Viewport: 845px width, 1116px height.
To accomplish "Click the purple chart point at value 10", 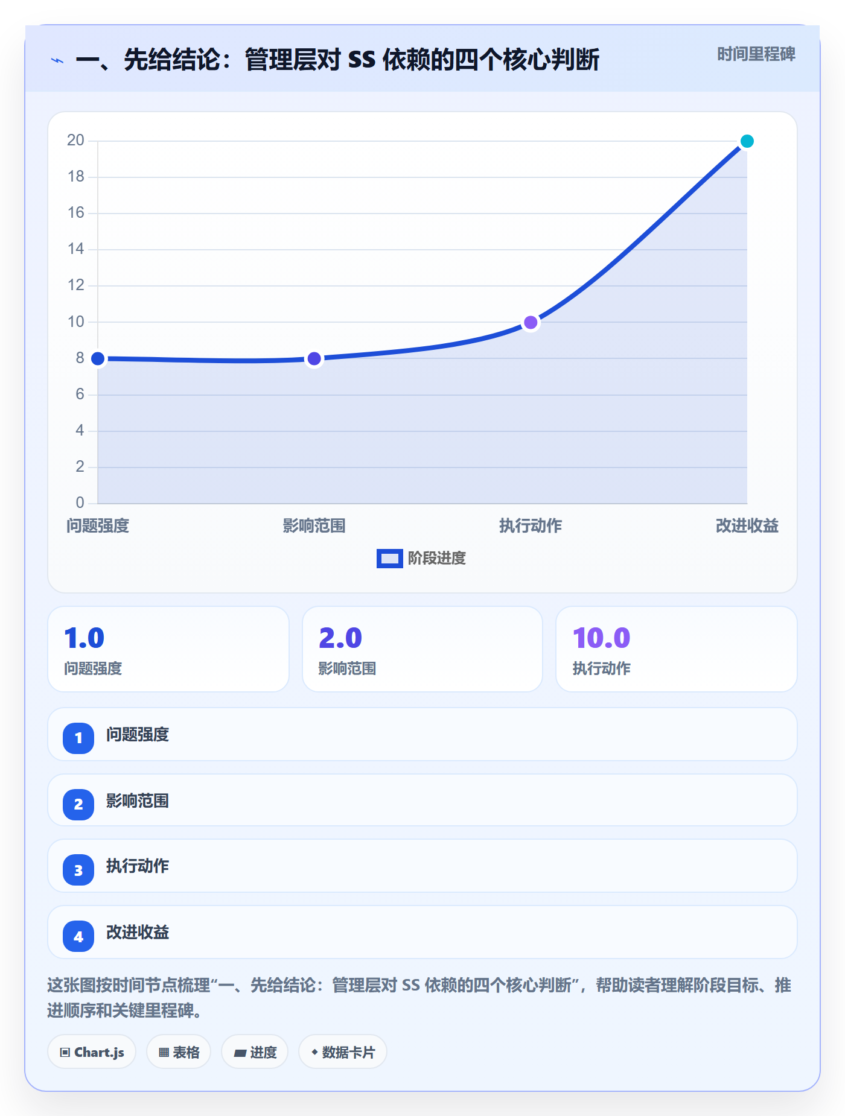I will (x=531, y=323).
